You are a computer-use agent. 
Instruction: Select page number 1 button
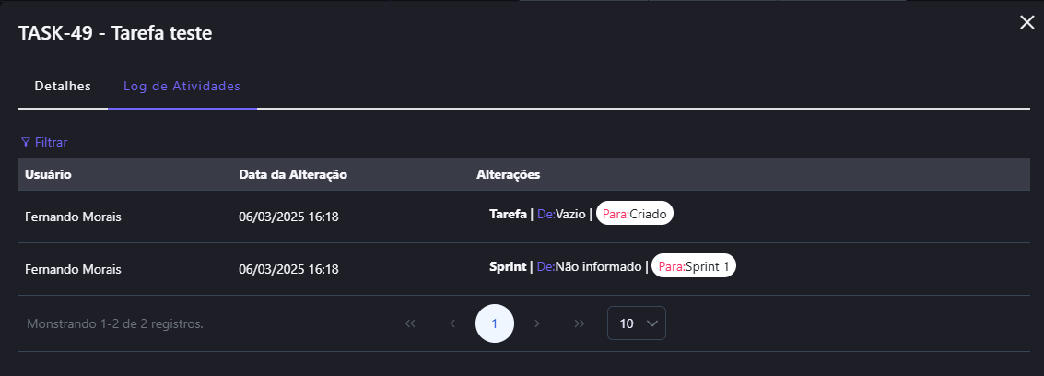point(495,323)
